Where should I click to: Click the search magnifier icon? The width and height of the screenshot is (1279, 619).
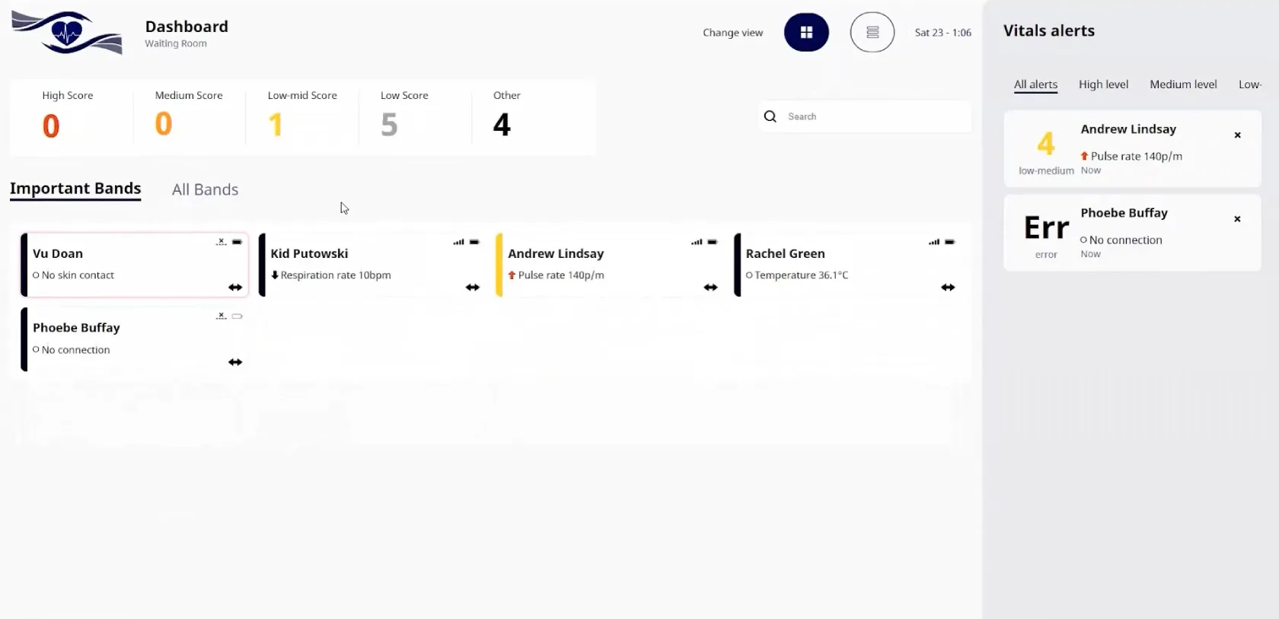(x=770, y=116)
